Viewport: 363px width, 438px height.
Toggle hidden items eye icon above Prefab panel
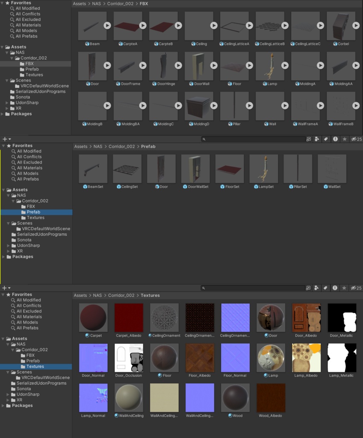(x=354, y=139)
